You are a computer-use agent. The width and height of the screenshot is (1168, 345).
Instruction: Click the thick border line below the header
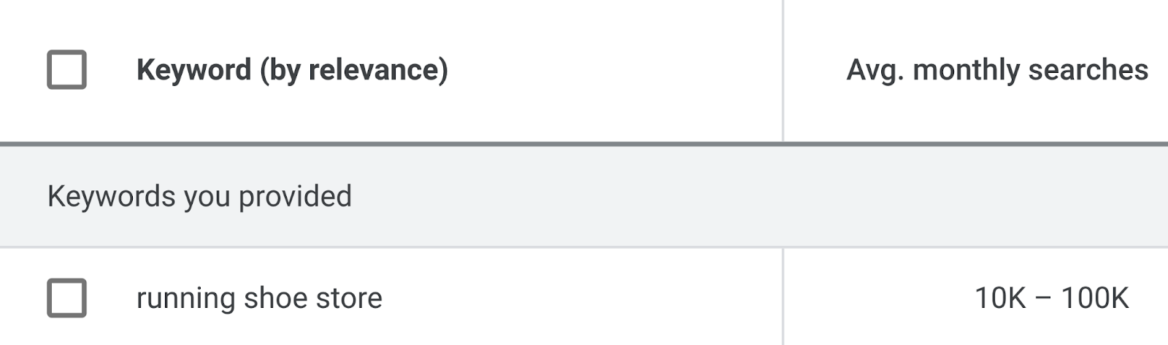tap(584, 144)
